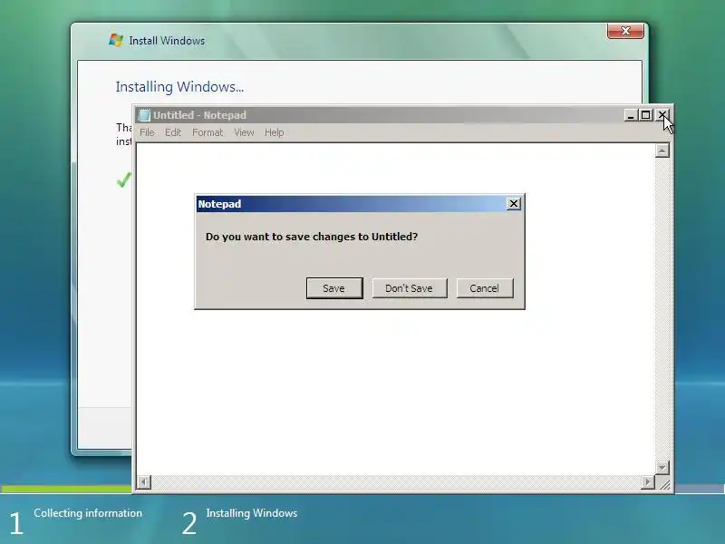
Task: Click the Notepad window resize grip
Action: click(x=664, y=483)
